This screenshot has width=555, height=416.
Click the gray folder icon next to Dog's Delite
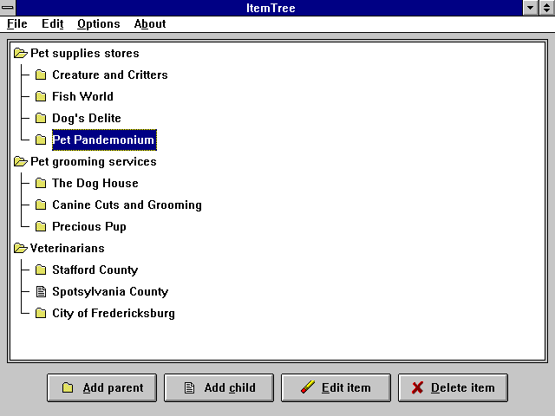point(40,118)
